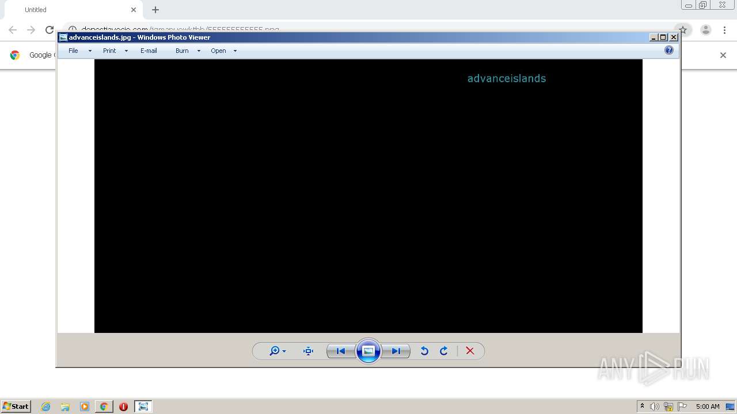
Task: Open network status tray icon
Action: pos(668,407)
